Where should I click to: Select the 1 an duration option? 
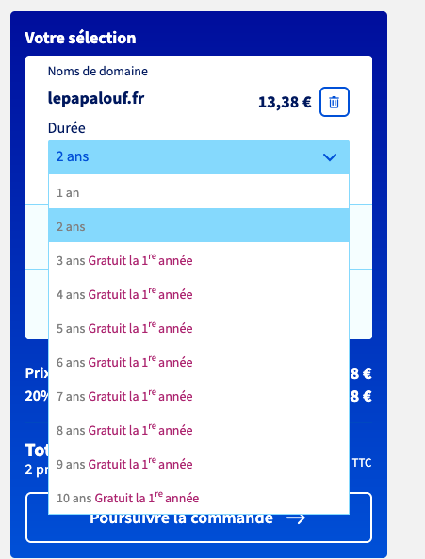199,193
